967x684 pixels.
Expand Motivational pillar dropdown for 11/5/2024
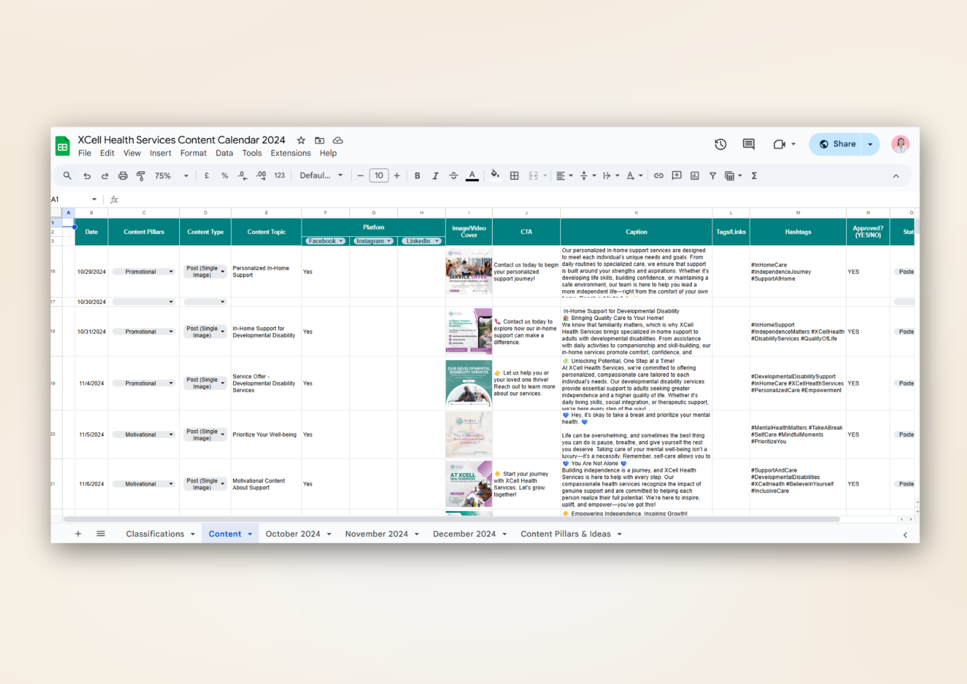point(171,435)
